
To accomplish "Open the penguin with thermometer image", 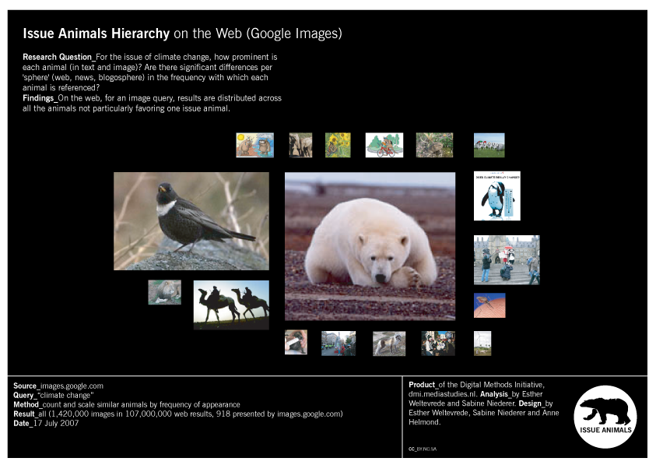I will 497,196.
